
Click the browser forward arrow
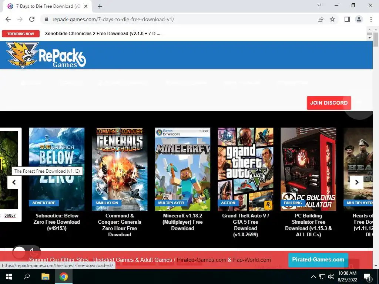[20, 19]
